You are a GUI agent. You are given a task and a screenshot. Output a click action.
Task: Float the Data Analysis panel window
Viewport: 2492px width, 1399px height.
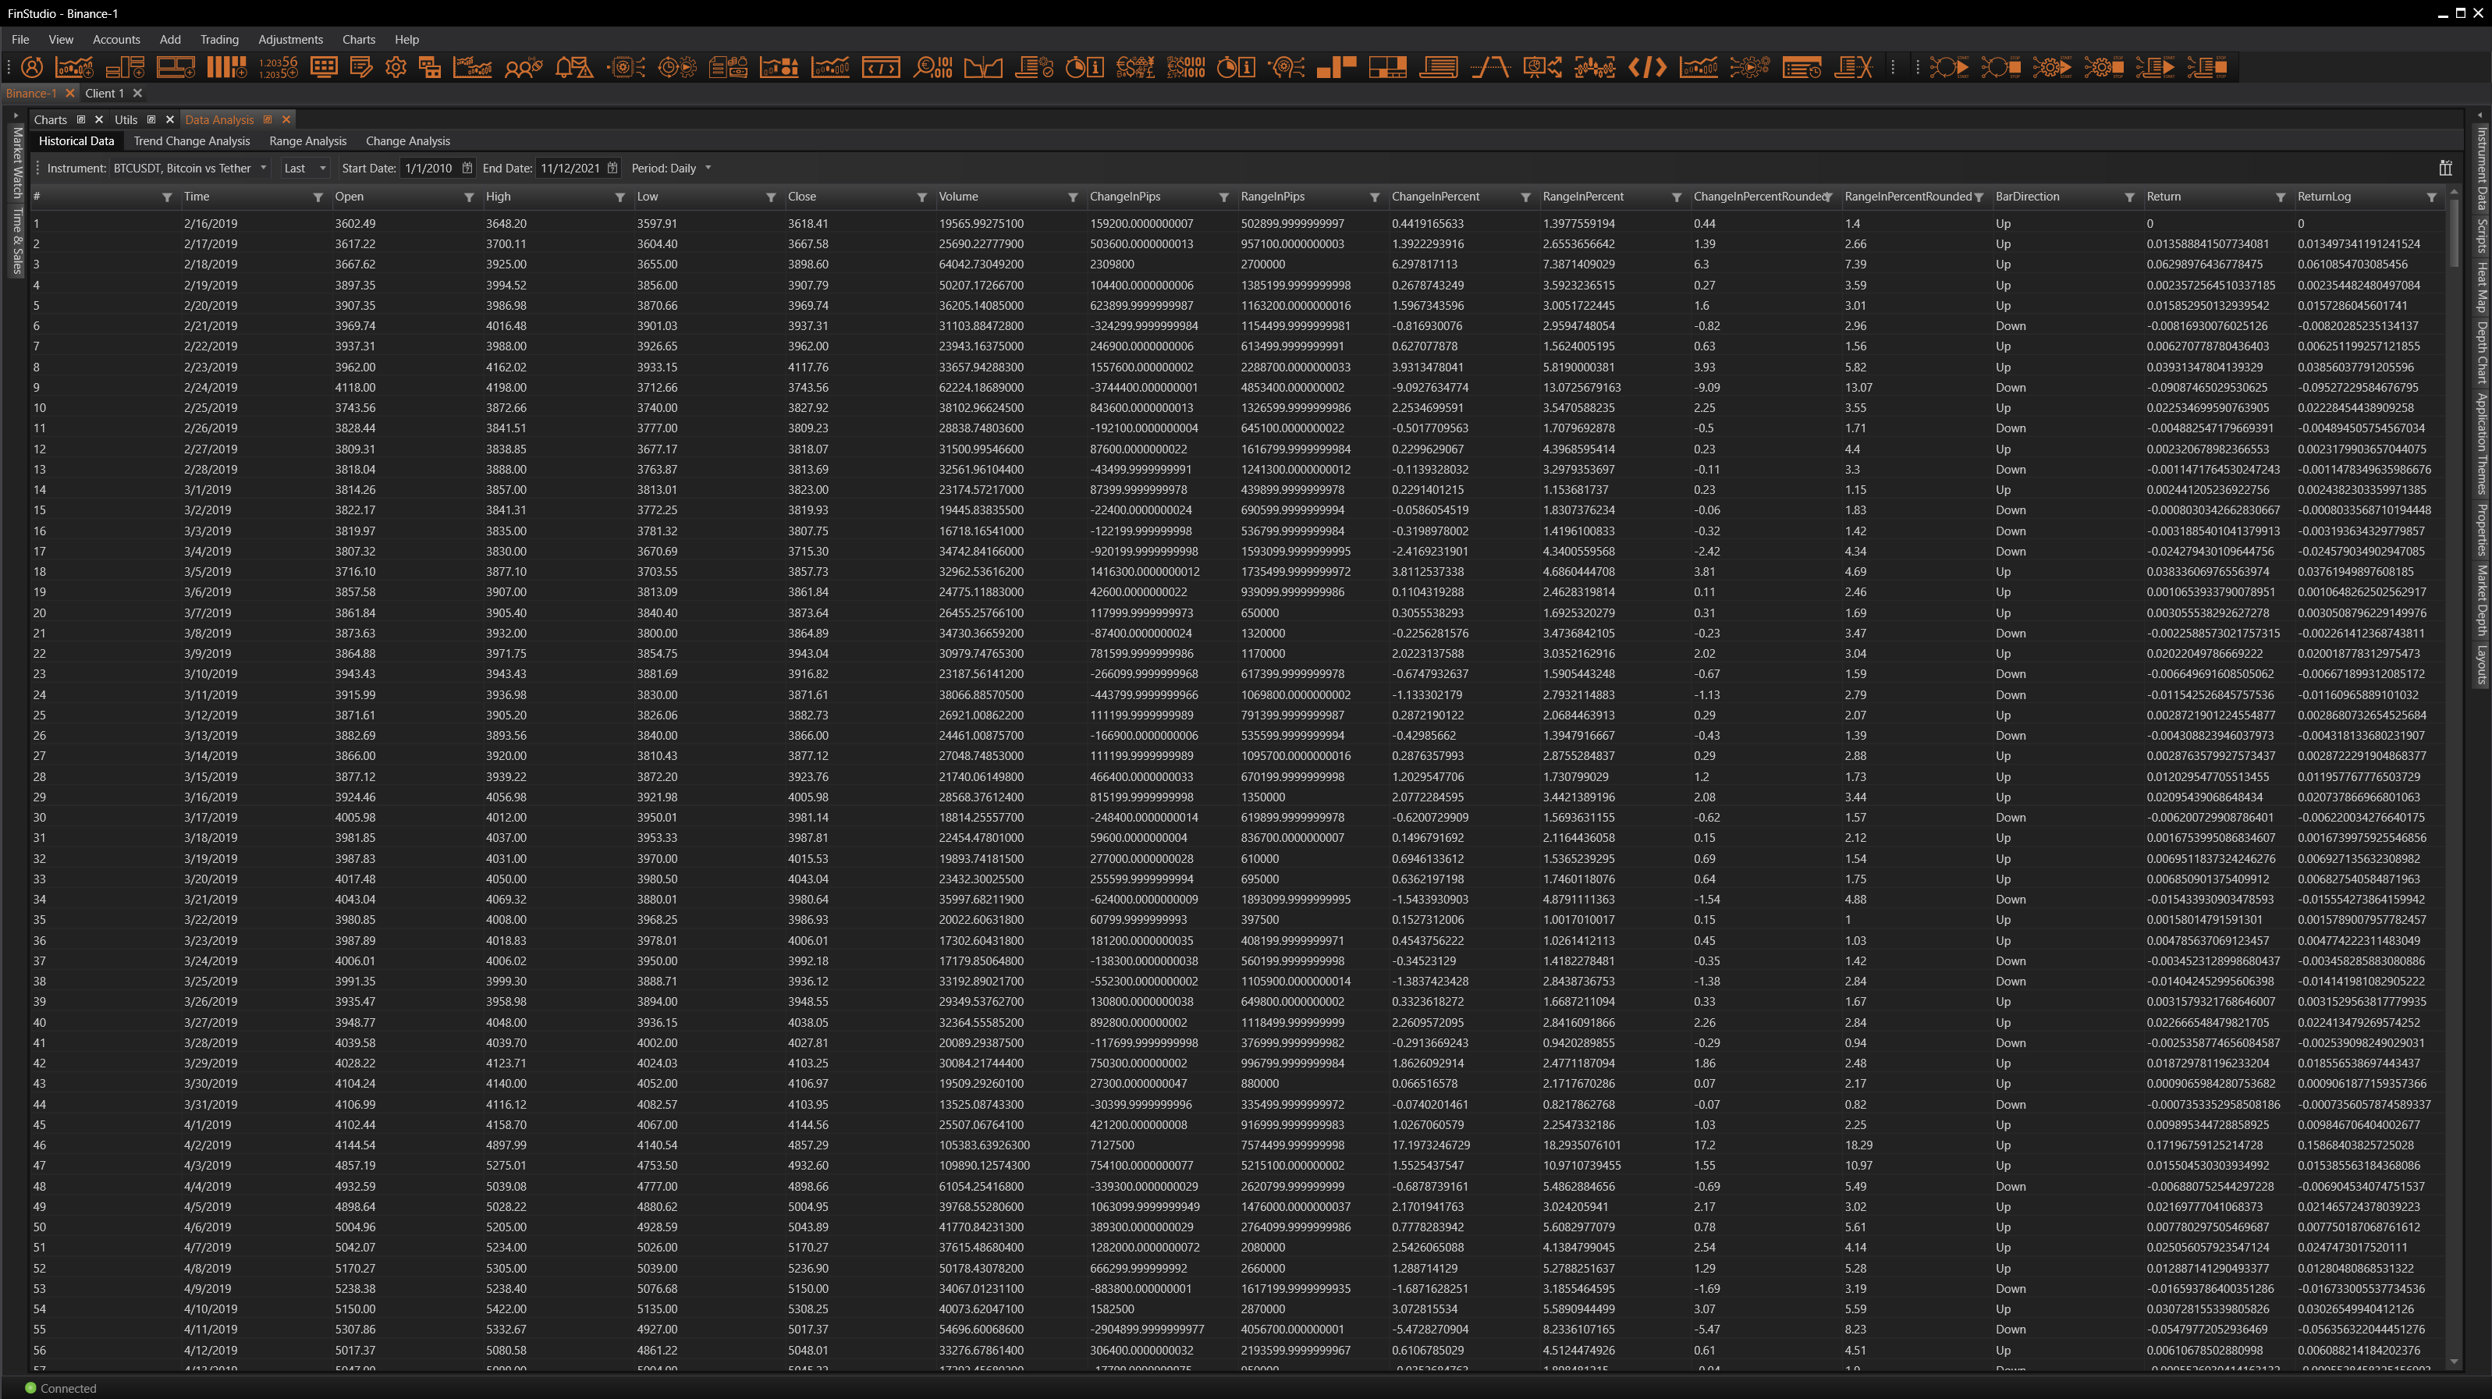click(x=268, y=120)
